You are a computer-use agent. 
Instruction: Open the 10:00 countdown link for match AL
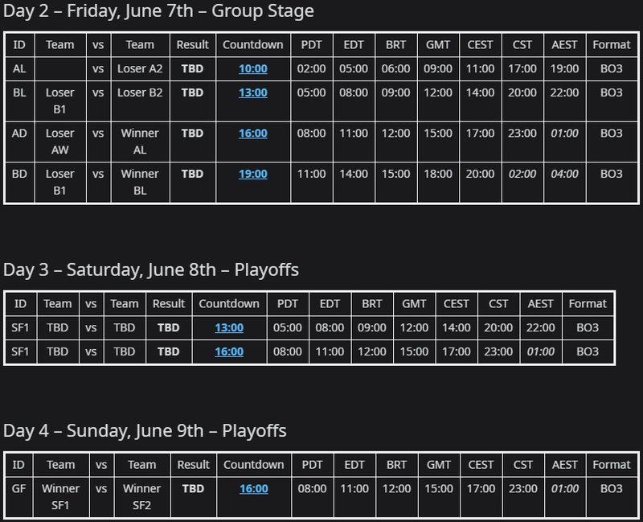(253, 68)
